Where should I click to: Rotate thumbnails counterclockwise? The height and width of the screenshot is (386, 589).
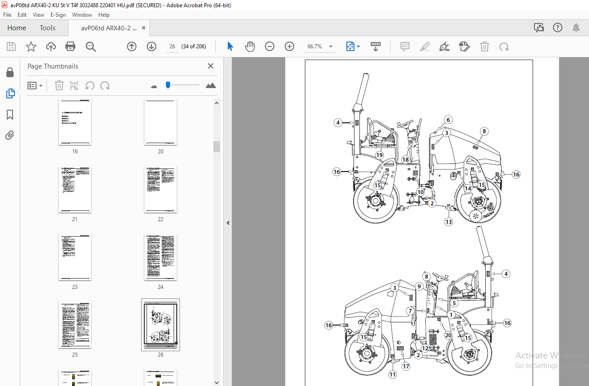coord(90,85)
